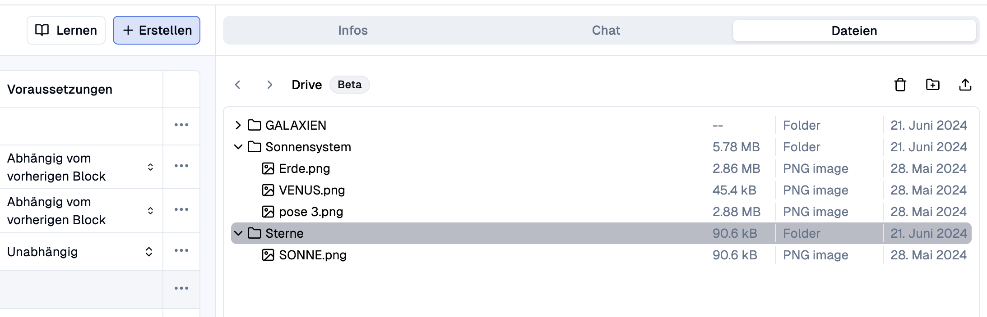Viewport: 987px width, 317px height.
Task: Click the new folder icon
Action: click(932, 85)
